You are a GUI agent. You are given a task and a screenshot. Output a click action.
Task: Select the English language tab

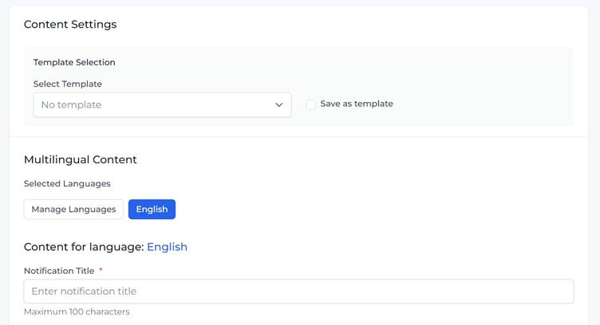pos(152,209)
